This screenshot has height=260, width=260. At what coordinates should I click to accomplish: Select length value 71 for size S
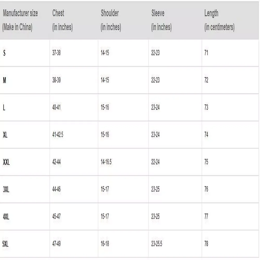point(206,53)
